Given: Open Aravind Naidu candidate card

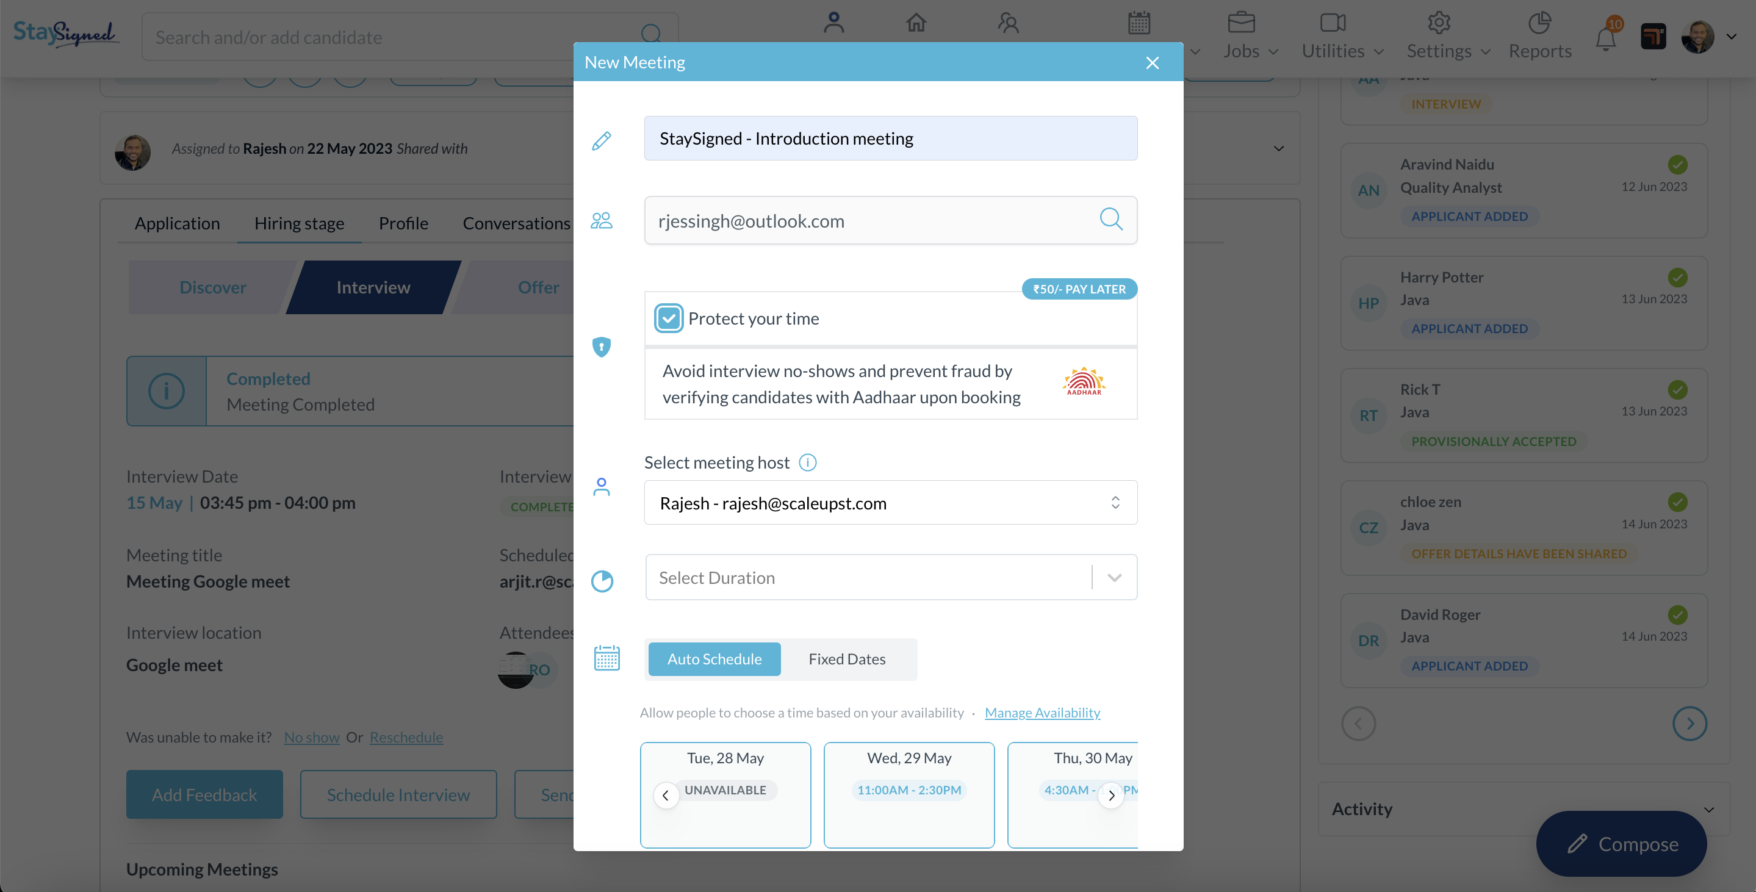Looking at the screenshot, I should 1524,190.
